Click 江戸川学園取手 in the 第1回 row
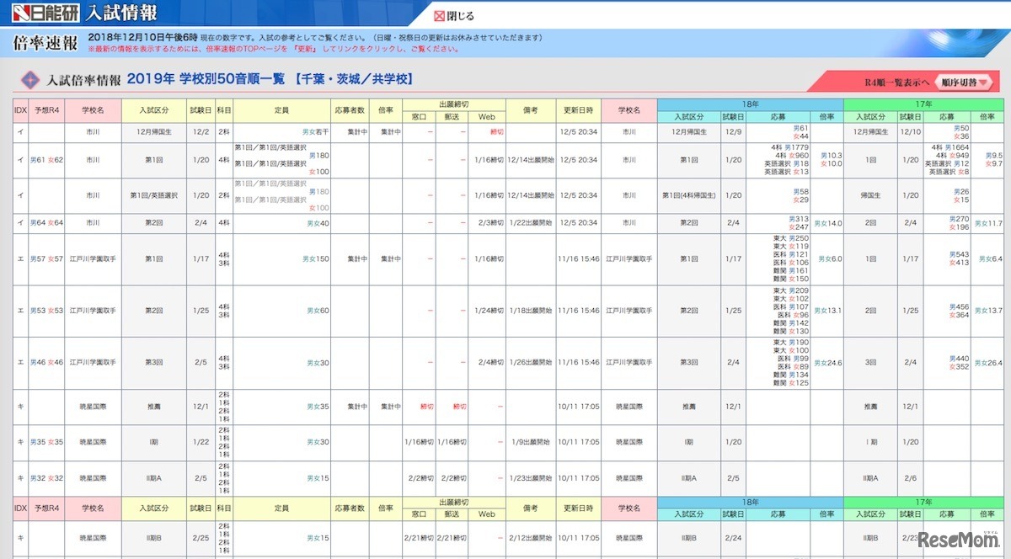 93,259
